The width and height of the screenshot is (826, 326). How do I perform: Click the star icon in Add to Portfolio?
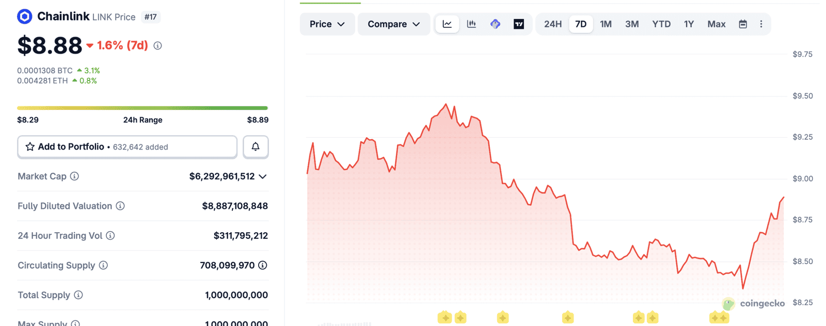click(30, 147)
